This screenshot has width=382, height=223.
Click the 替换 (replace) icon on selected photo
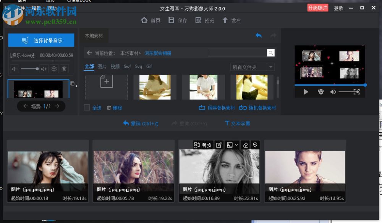[203, 144]
